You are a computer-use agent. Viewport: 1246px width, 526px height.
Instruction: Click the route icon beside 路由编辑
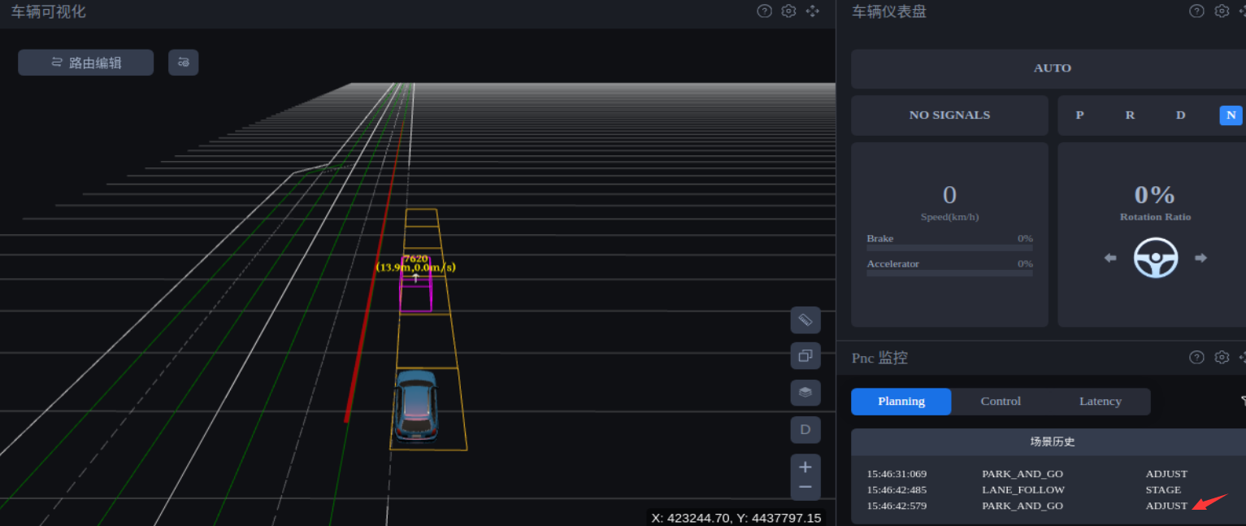[184, 63]
